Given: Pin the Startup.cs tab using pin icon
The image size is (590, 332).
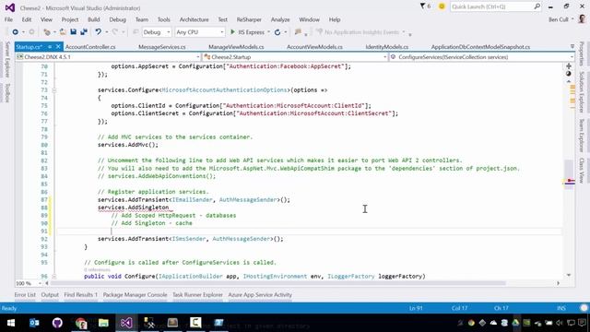Looking at the screenshot, I should pyautogui.click(x=50, y=47).
